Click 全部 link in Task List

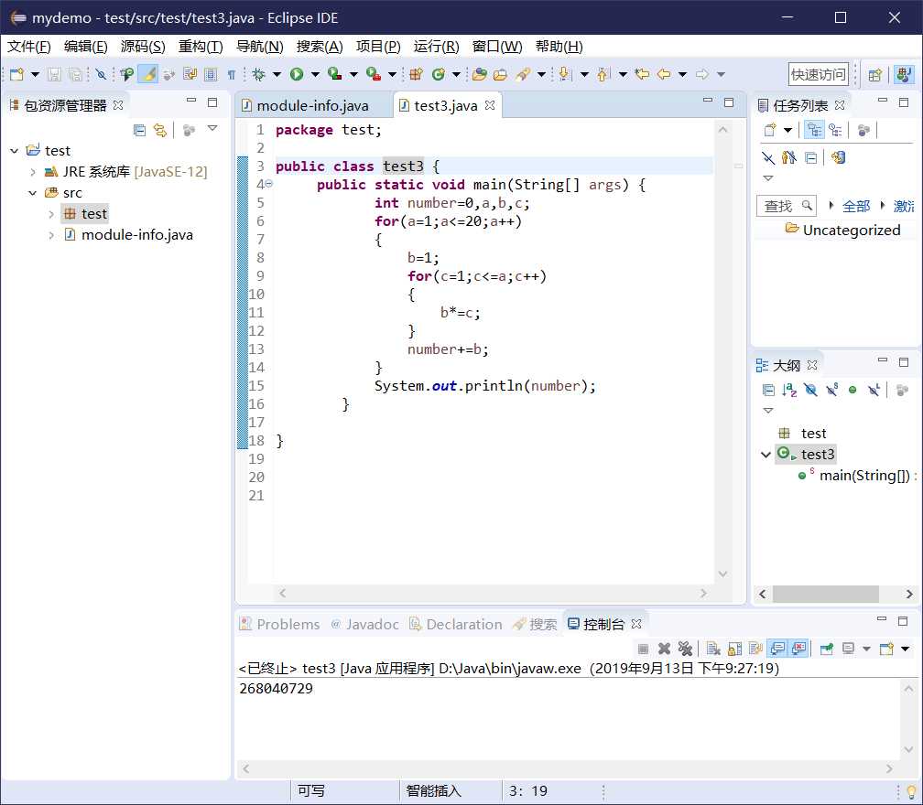856,206
